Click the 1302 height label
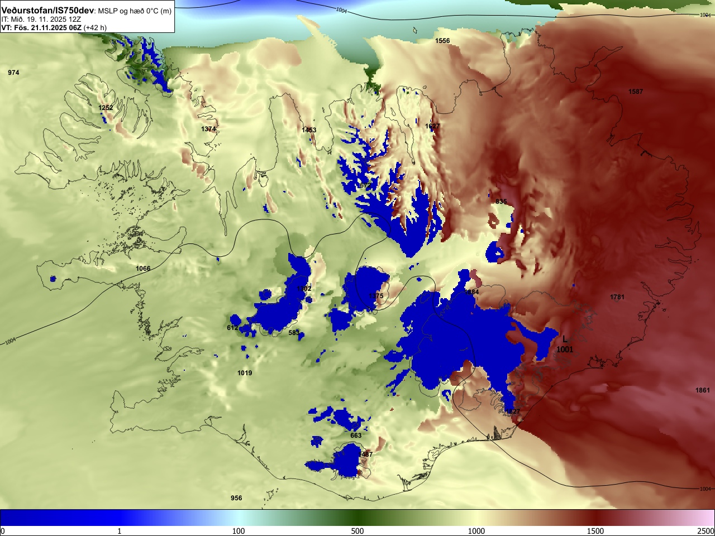 tap(304, 289)
